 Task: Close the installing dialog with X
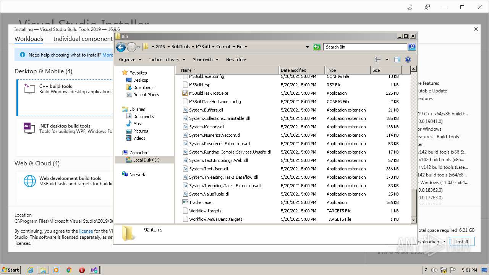476,29
